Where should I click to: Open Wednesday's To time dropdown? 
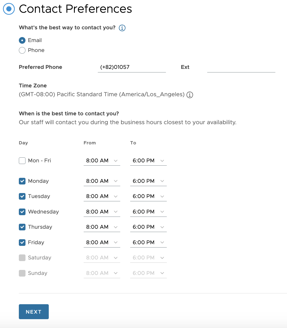point(148,212)
